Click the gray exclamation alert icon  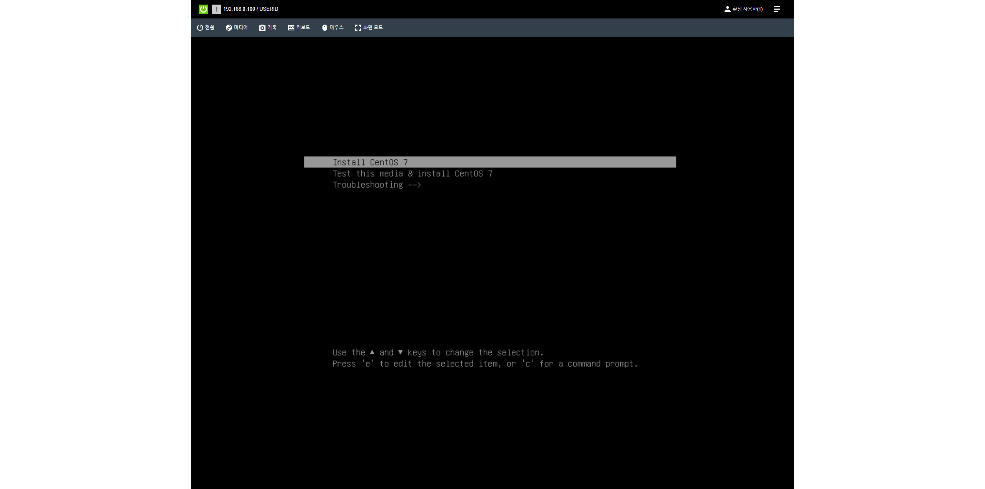tap(216, 9)
